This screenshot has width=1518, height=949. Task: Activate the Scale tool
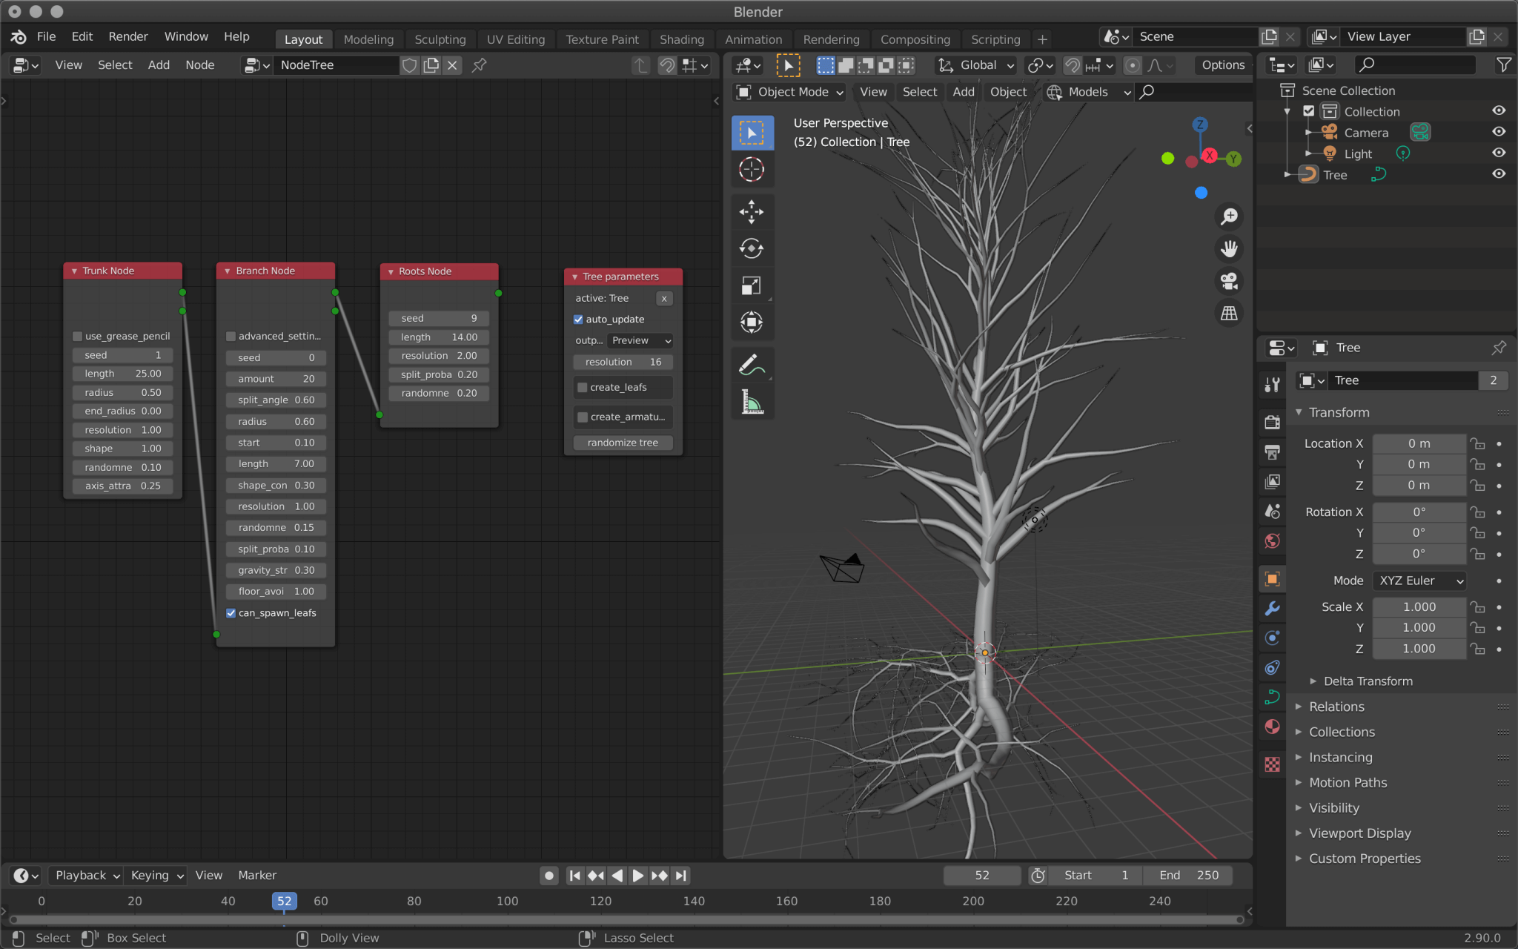752,285
